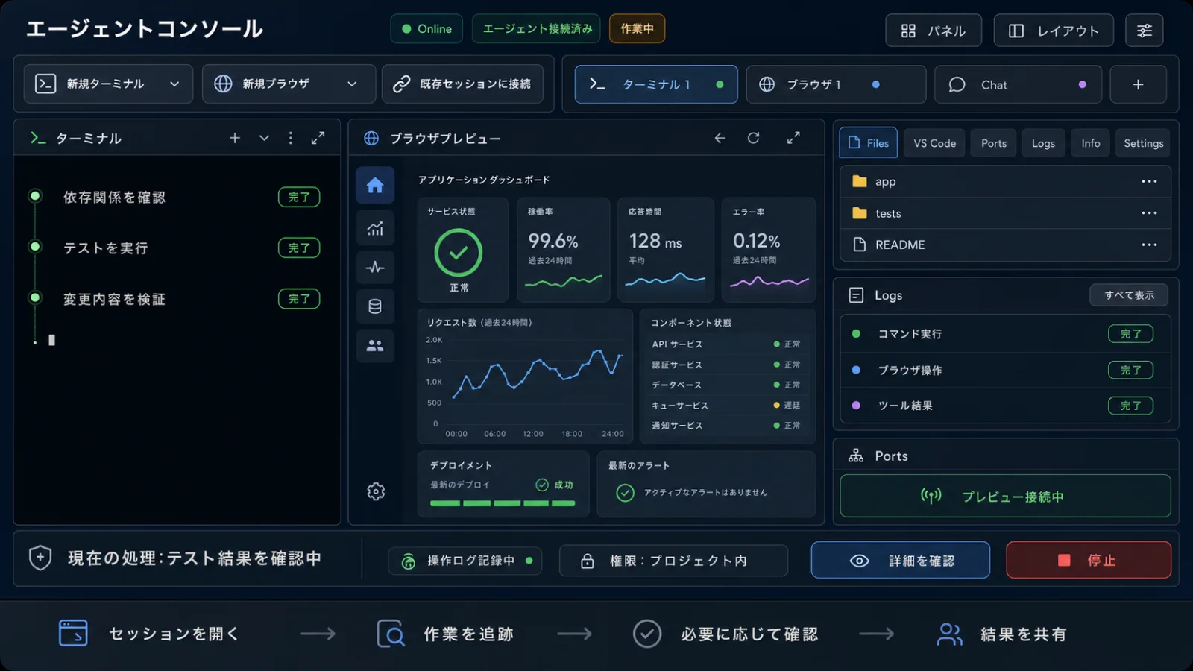Click the Logs panel icon
The image size is (1193, 671).
(x=856, y=295)
